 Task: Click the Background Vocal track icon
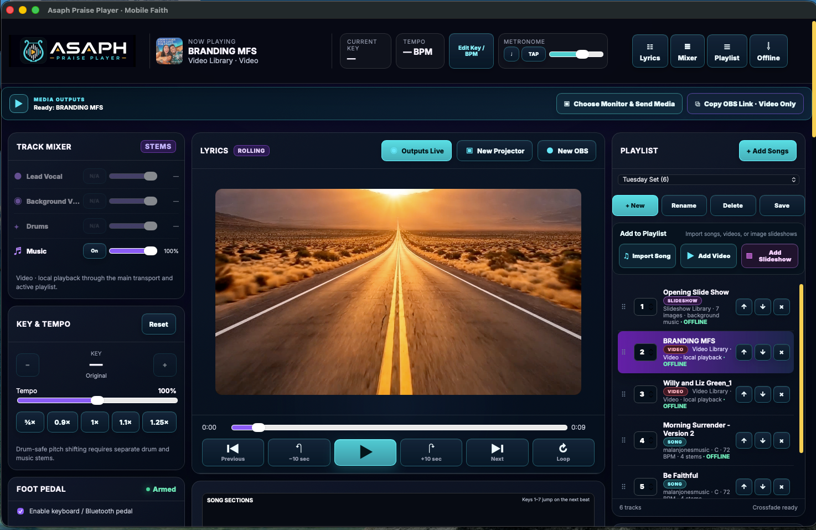click(18, 201)
